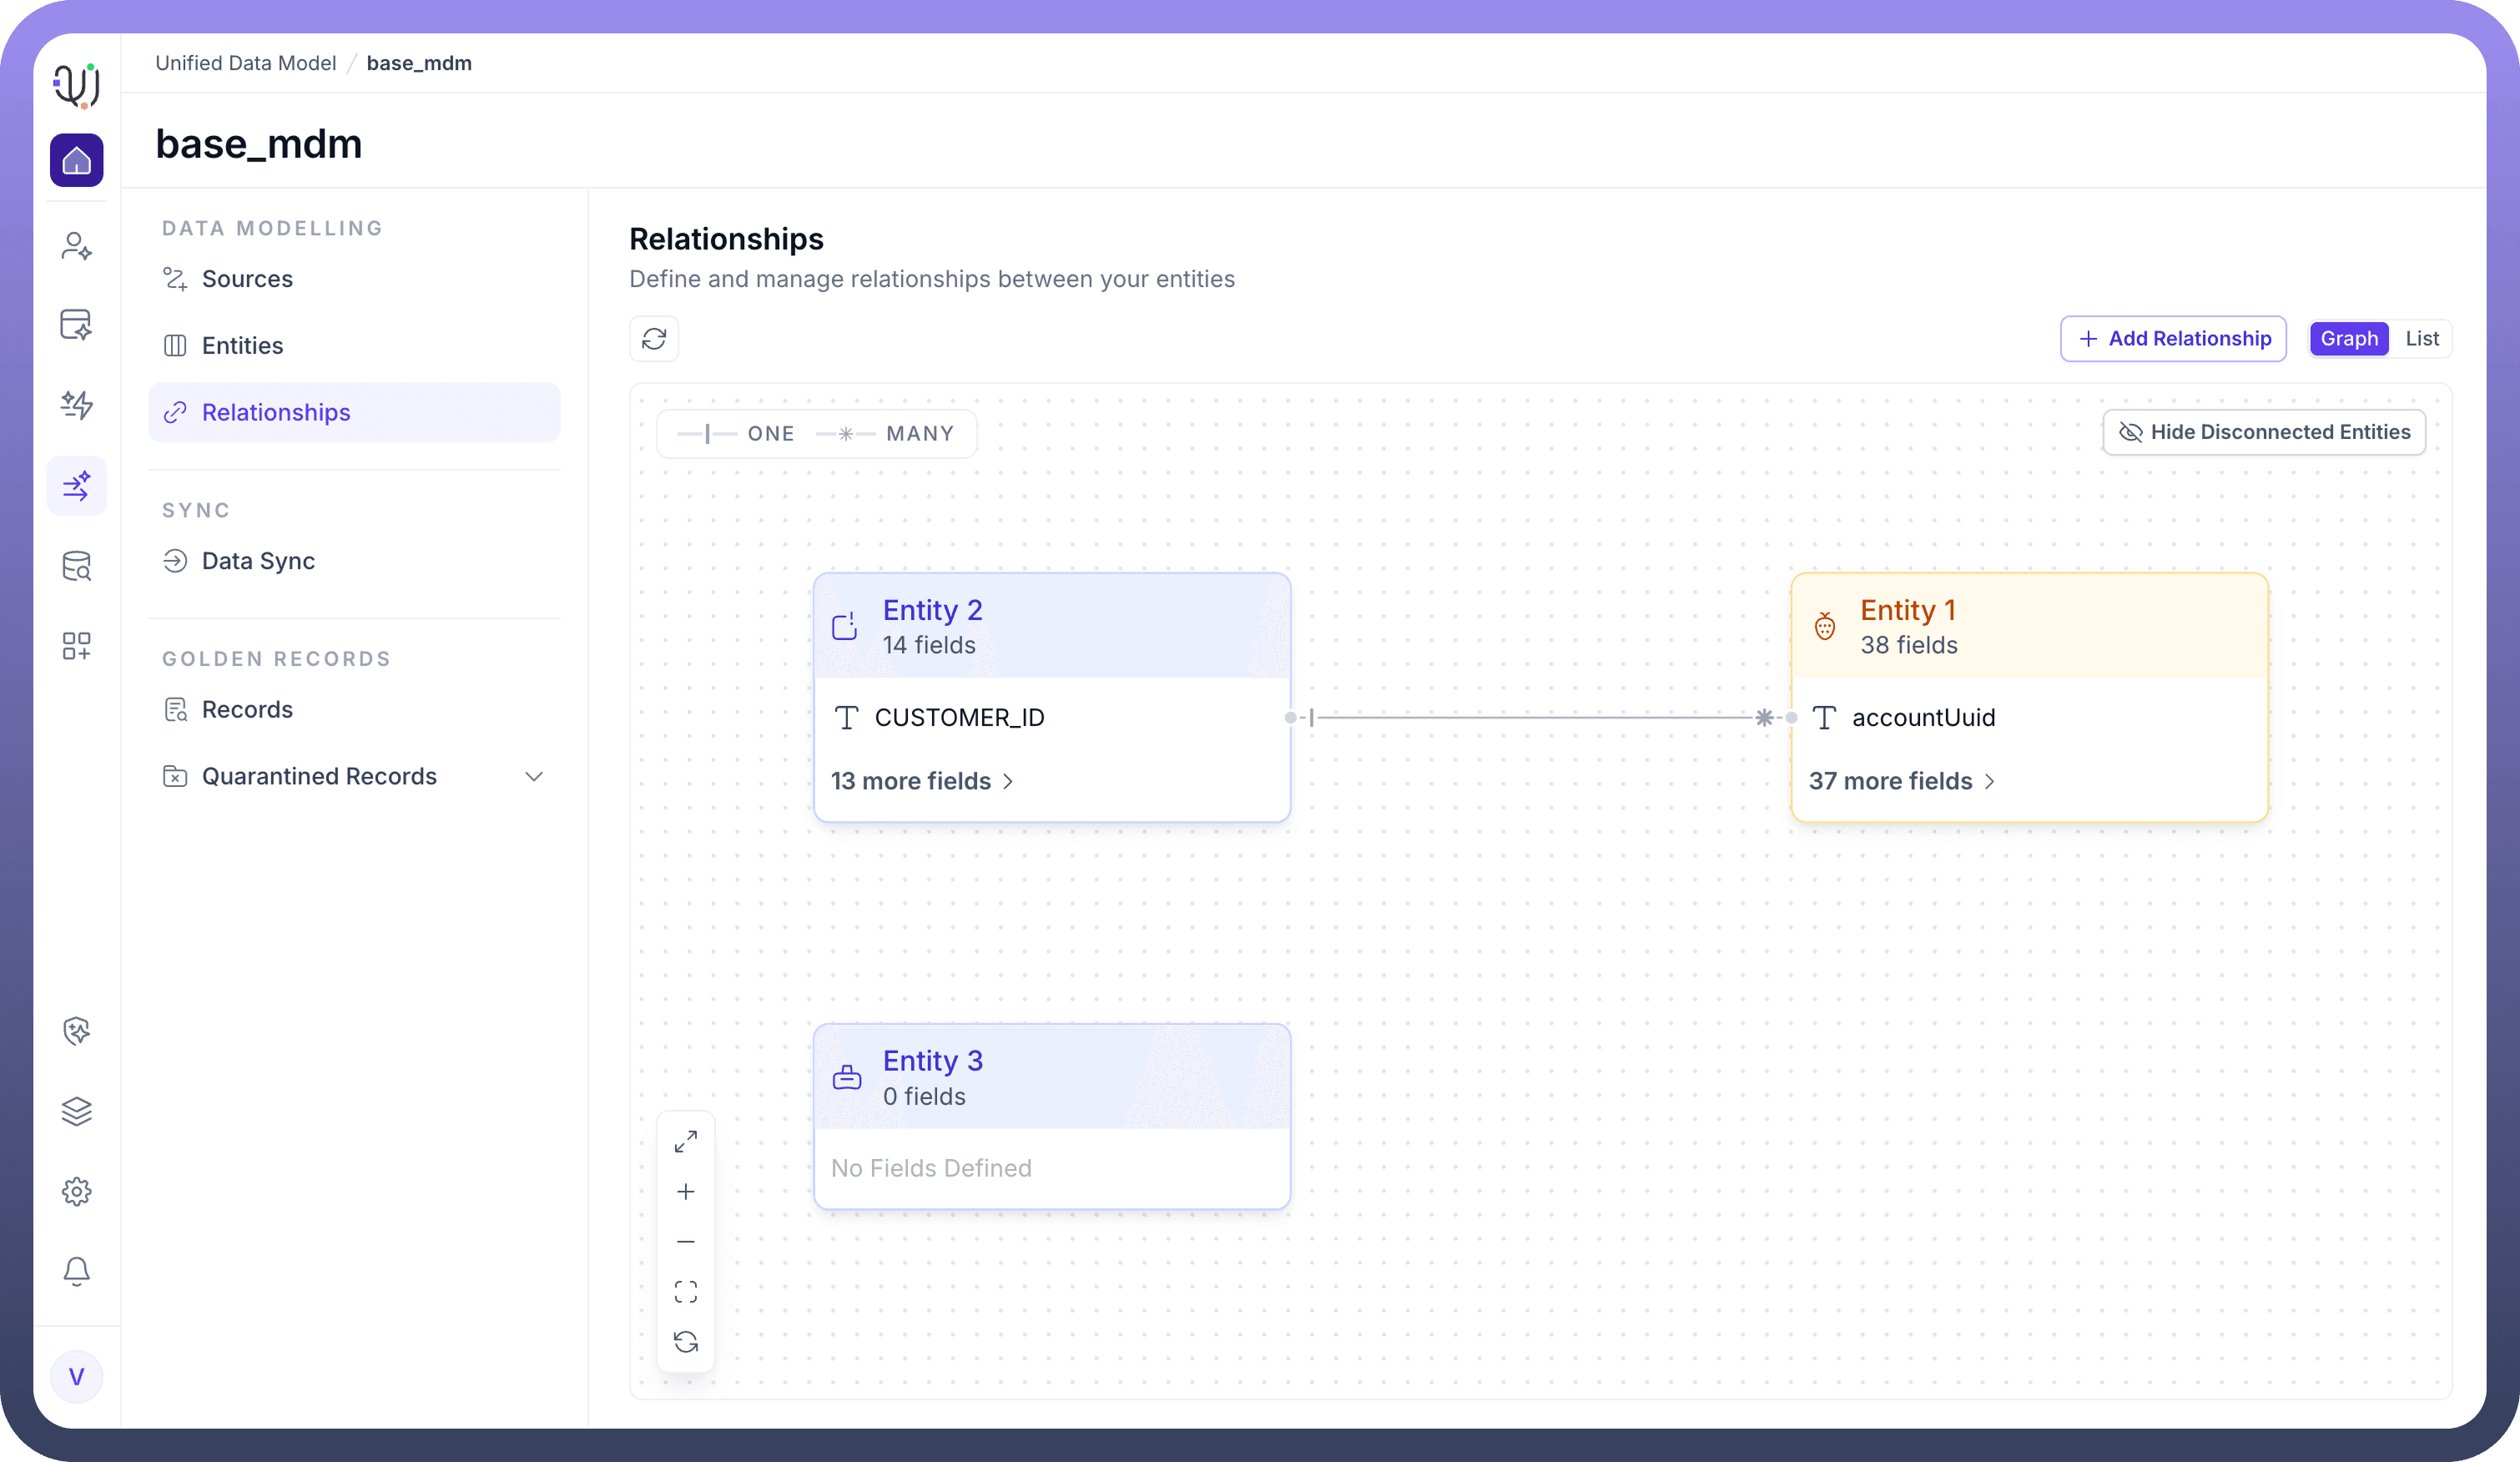
Task: Open the Entities menu item
Action: (242, 346)
